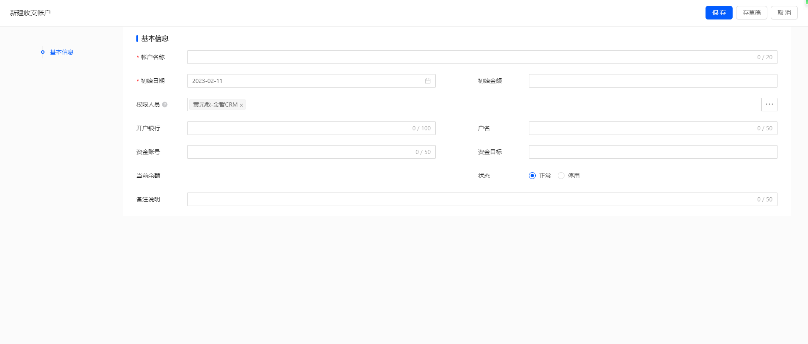
Task: Focus the 资金账号 input field
Action: pyautogui.click(x=311, y=152)
